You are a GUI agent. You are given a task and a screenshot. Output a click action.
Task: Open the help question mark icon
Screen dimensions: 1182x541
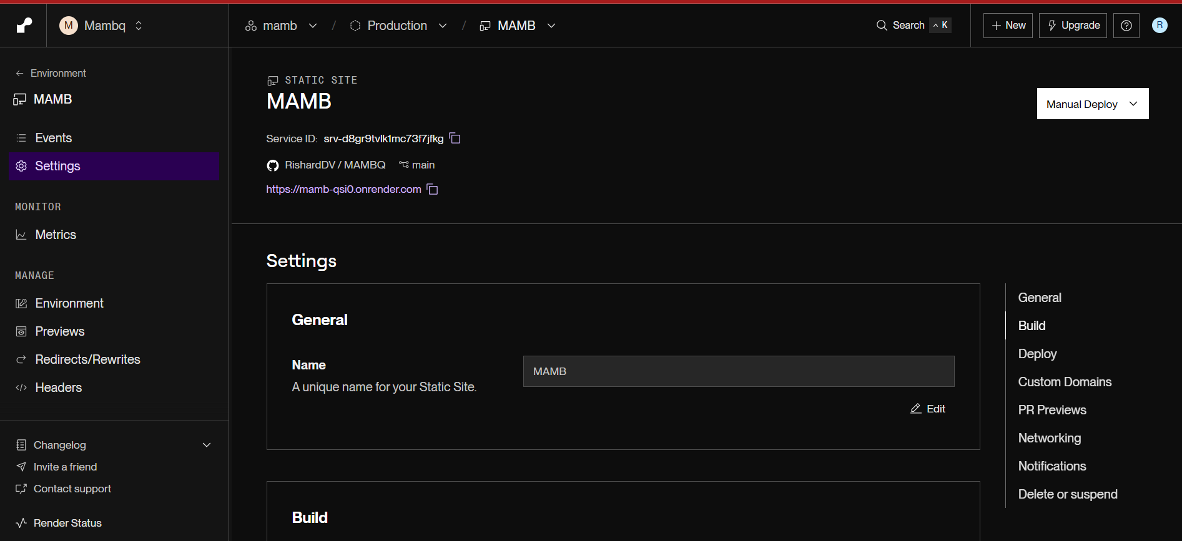coord(1126,26)
